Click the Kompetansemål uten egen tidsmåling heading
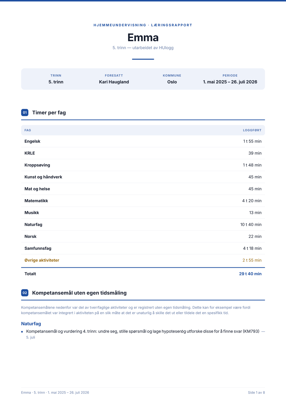The width and height of the screenshot is (286, 404). 79,293
